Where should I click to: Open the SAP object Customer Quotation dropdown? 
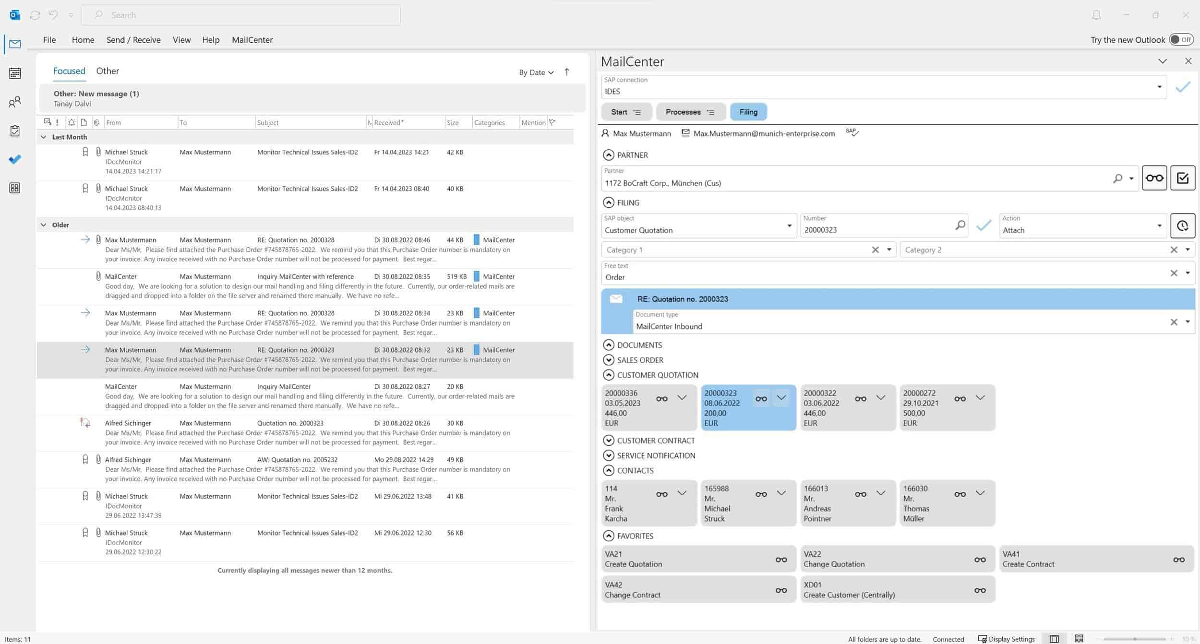pos(789,226)
